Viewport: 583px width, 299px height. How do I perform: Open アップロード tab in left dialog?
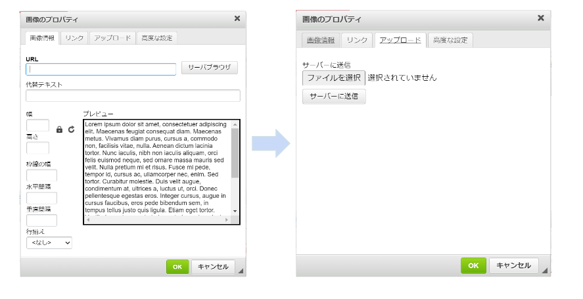[x=112, y=38]
